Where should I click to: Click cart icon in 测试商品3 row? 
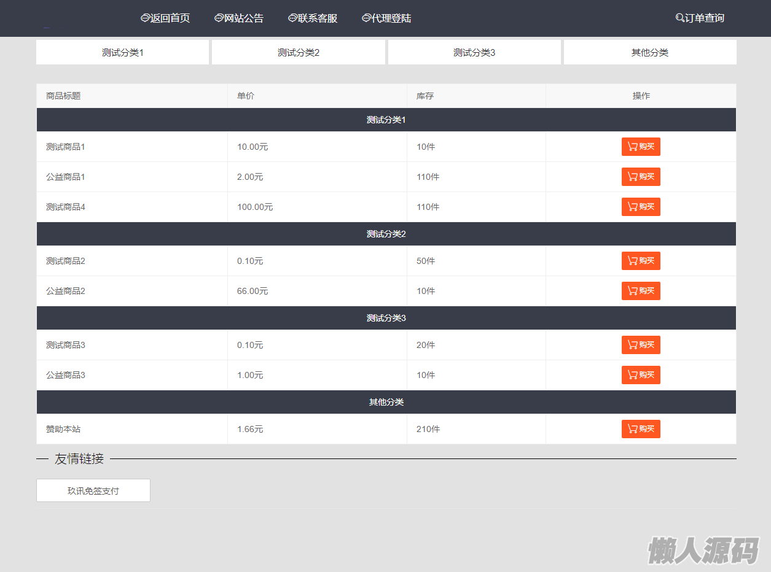point(632,345)
